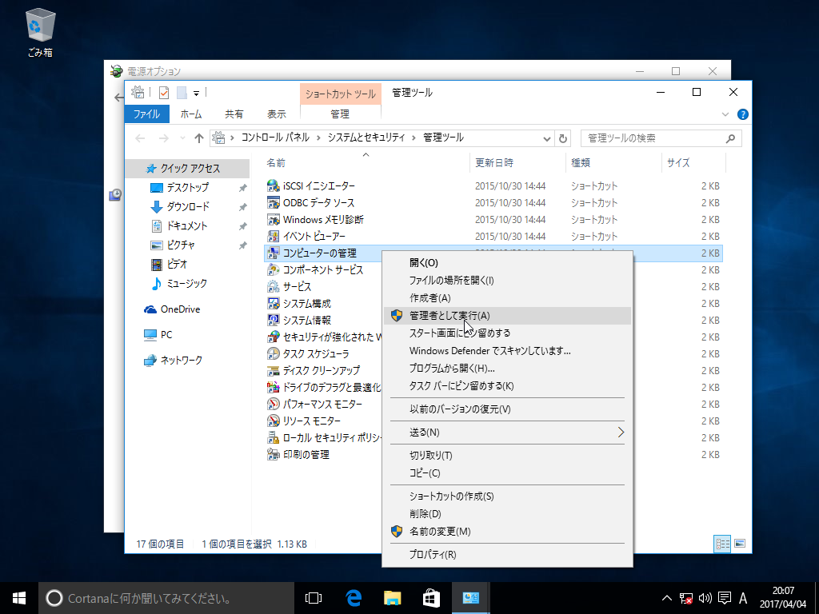
Task: Expand the ribbon with the chevron
Action: [x=725, y=114]
